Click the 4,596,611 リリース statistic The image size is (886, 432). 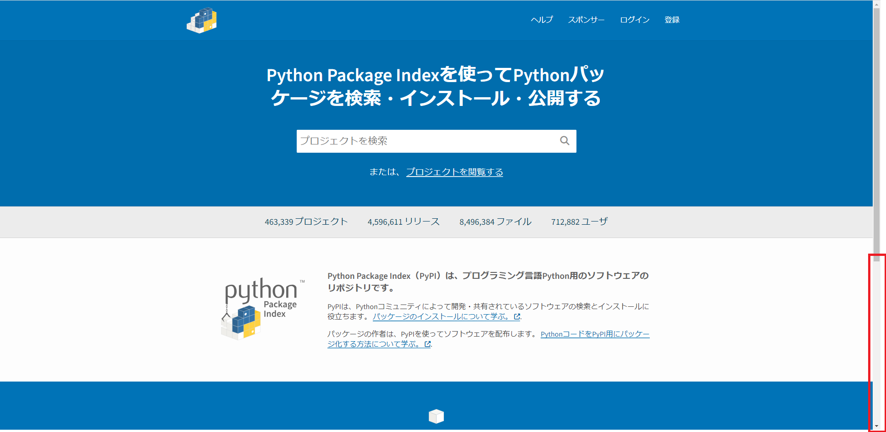pyautogui.click(x=403, y=222)
